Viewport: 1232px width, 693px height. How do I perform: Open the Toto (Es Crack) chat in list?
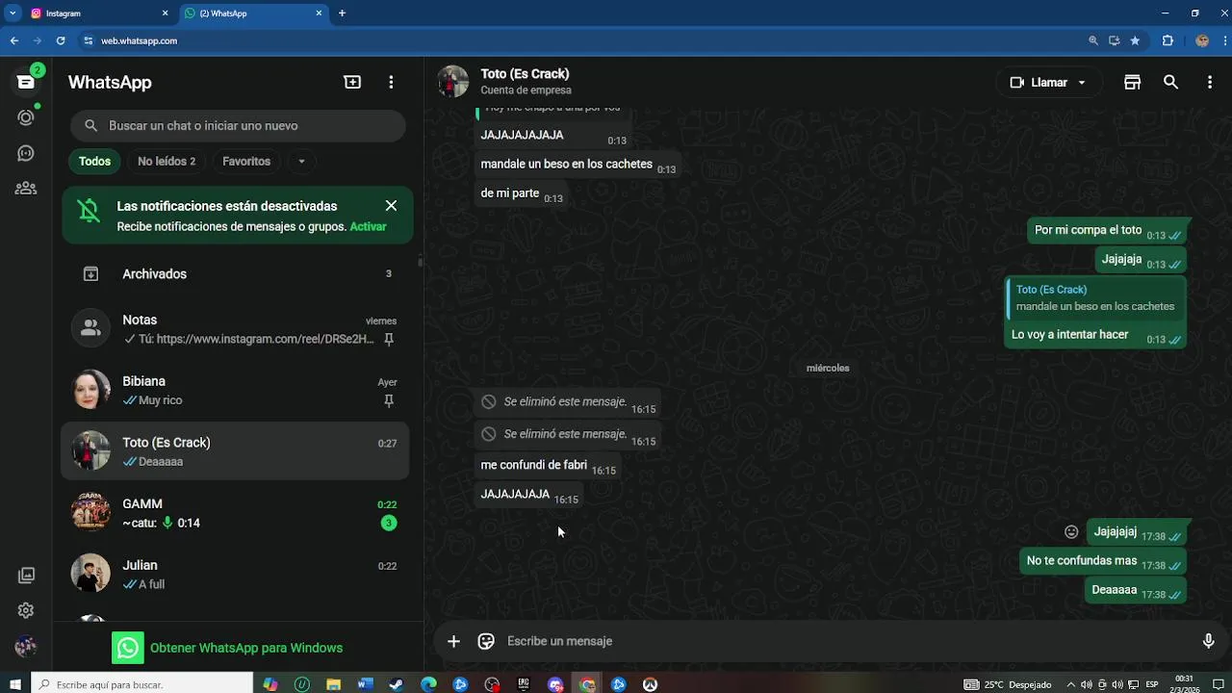(235, 451)
